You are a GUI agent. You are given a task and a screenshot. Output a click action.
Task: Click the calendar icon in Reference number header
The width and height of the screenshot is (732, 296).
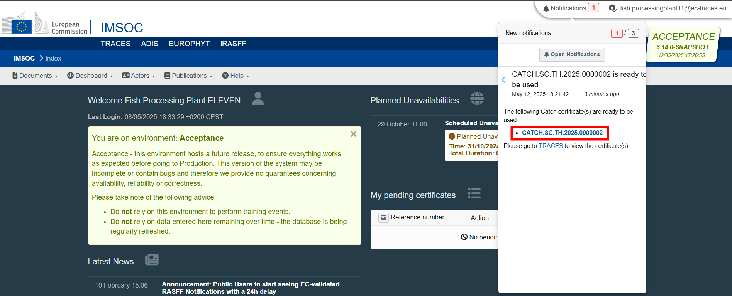click(x=383, y=218)
